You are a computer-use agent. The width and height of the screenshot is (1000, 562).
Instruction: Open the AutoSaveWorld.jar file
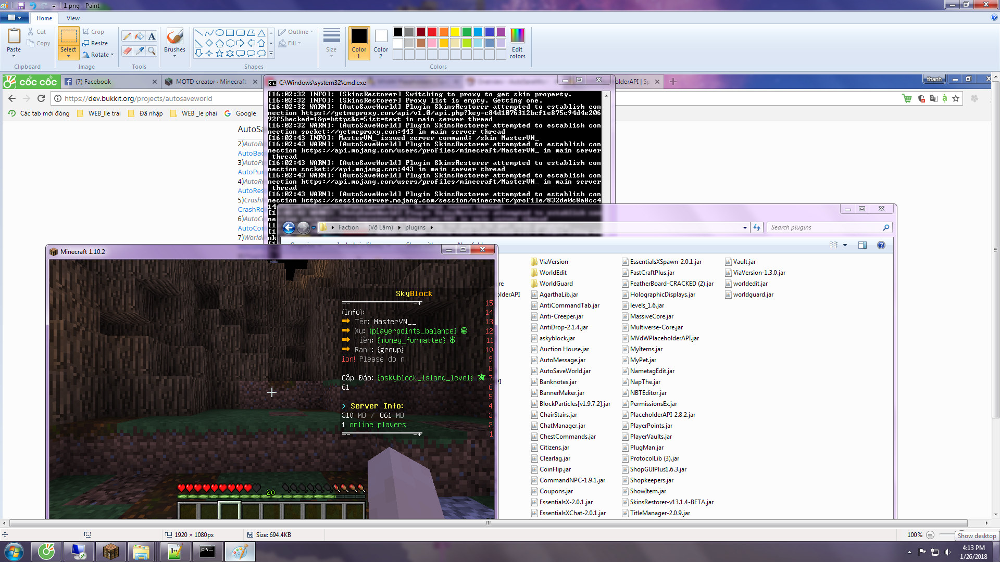pyautogui.click(x=565, y=371)
